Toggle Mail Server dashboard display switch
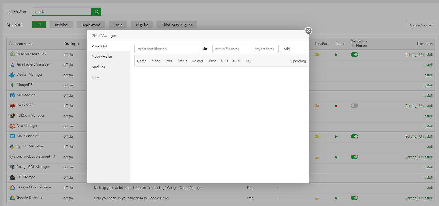This screenshot has width=439, height=206. 354,136
